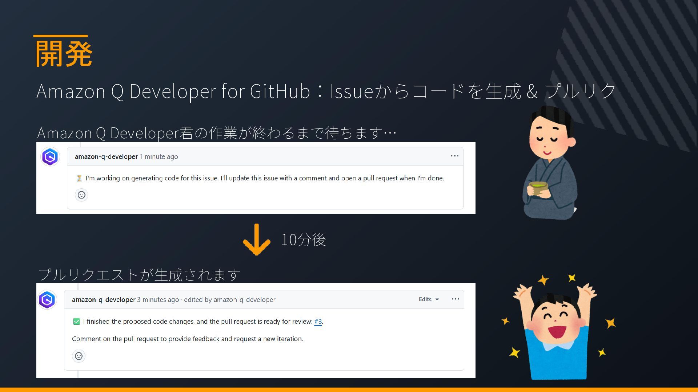
Task: Add emoji reaction to the working-on comment
Action: tap(81, 195)
